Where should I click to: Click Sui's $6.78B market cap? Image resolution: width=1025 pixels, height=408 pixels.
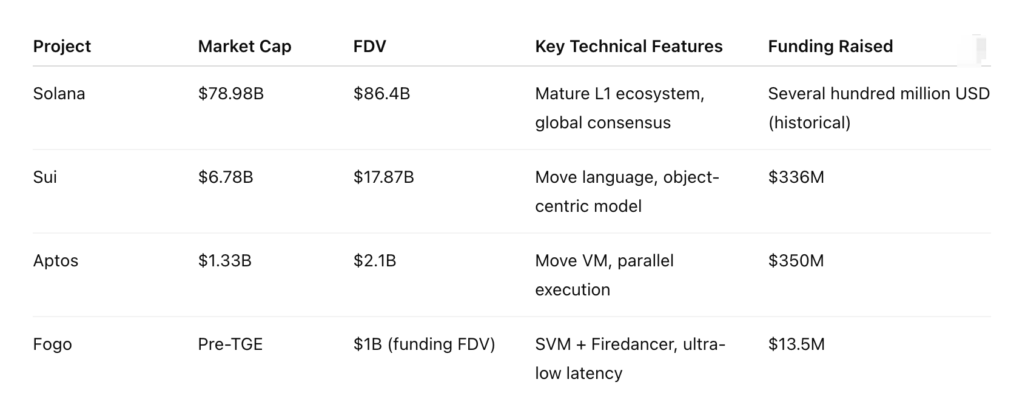tap(225, 177)
